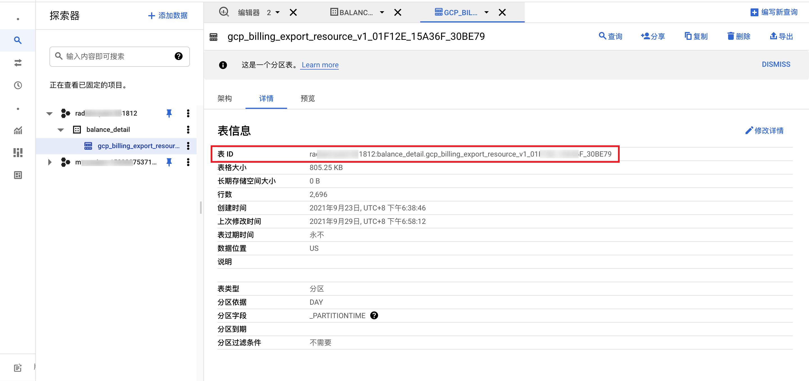Click the SQL workspace search icon in sidebar

(x=18, y=40)
